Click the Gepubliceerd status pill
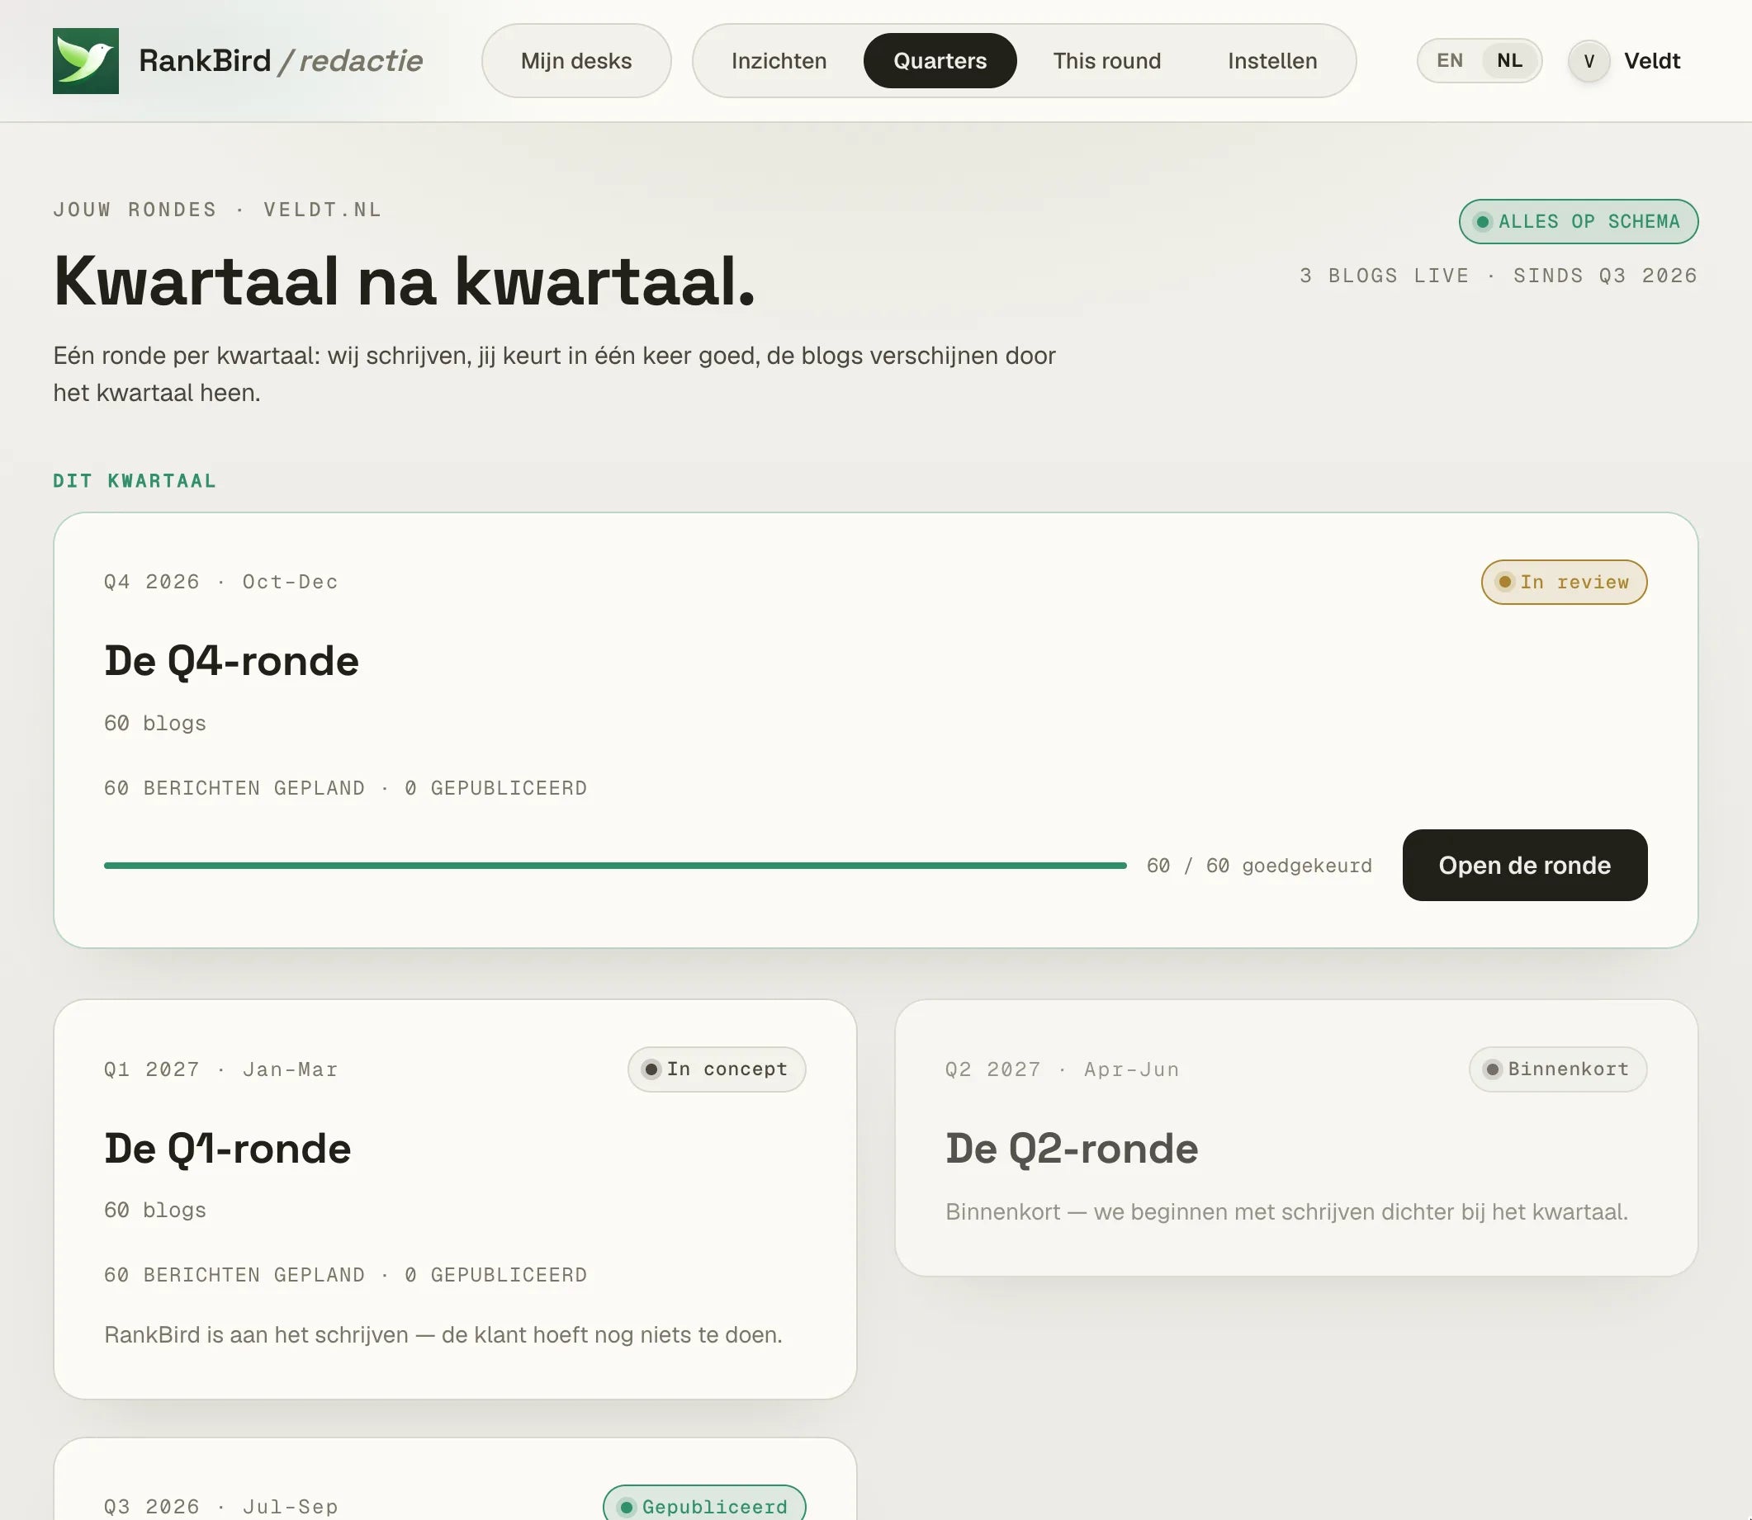This screenshot has width=1752, height=1520. [x=703, y=1507]
